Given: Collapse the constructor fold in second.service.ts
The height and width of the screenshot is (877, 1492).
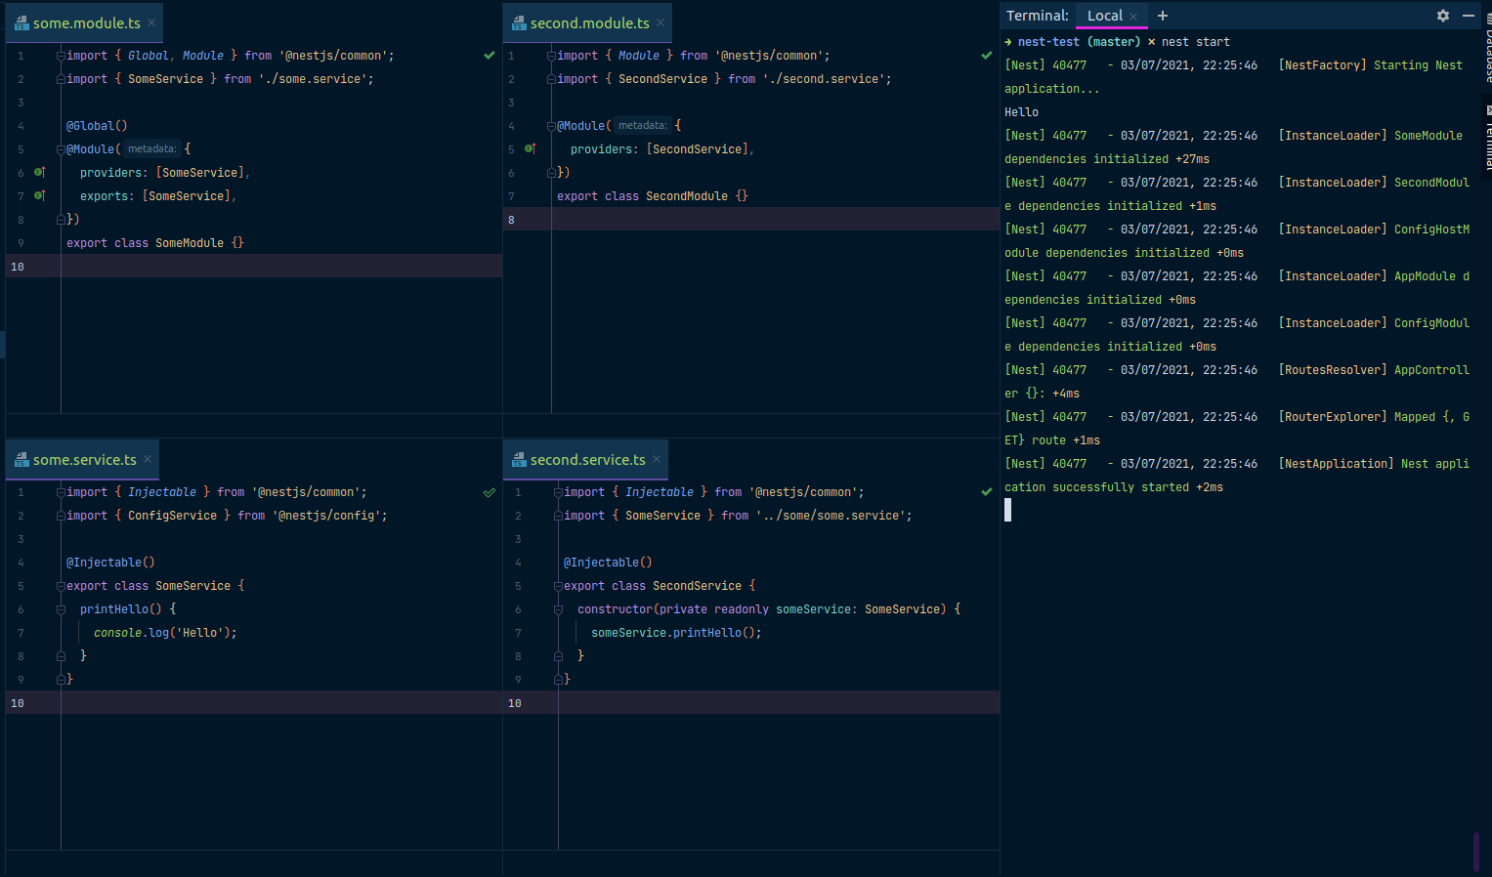Looking at the screenshot, I should 558,609.
